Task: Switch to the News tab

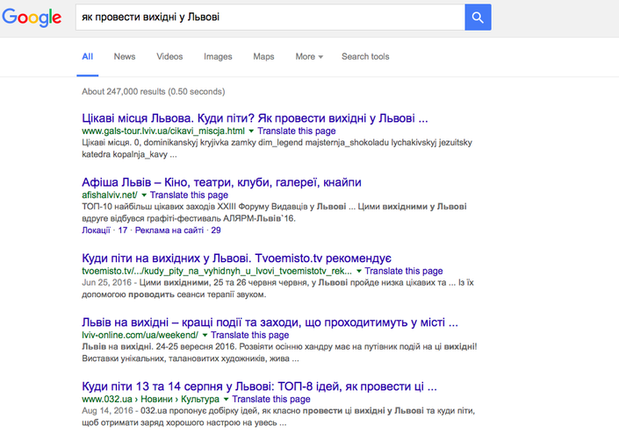Action: click(x=125, y=56)
